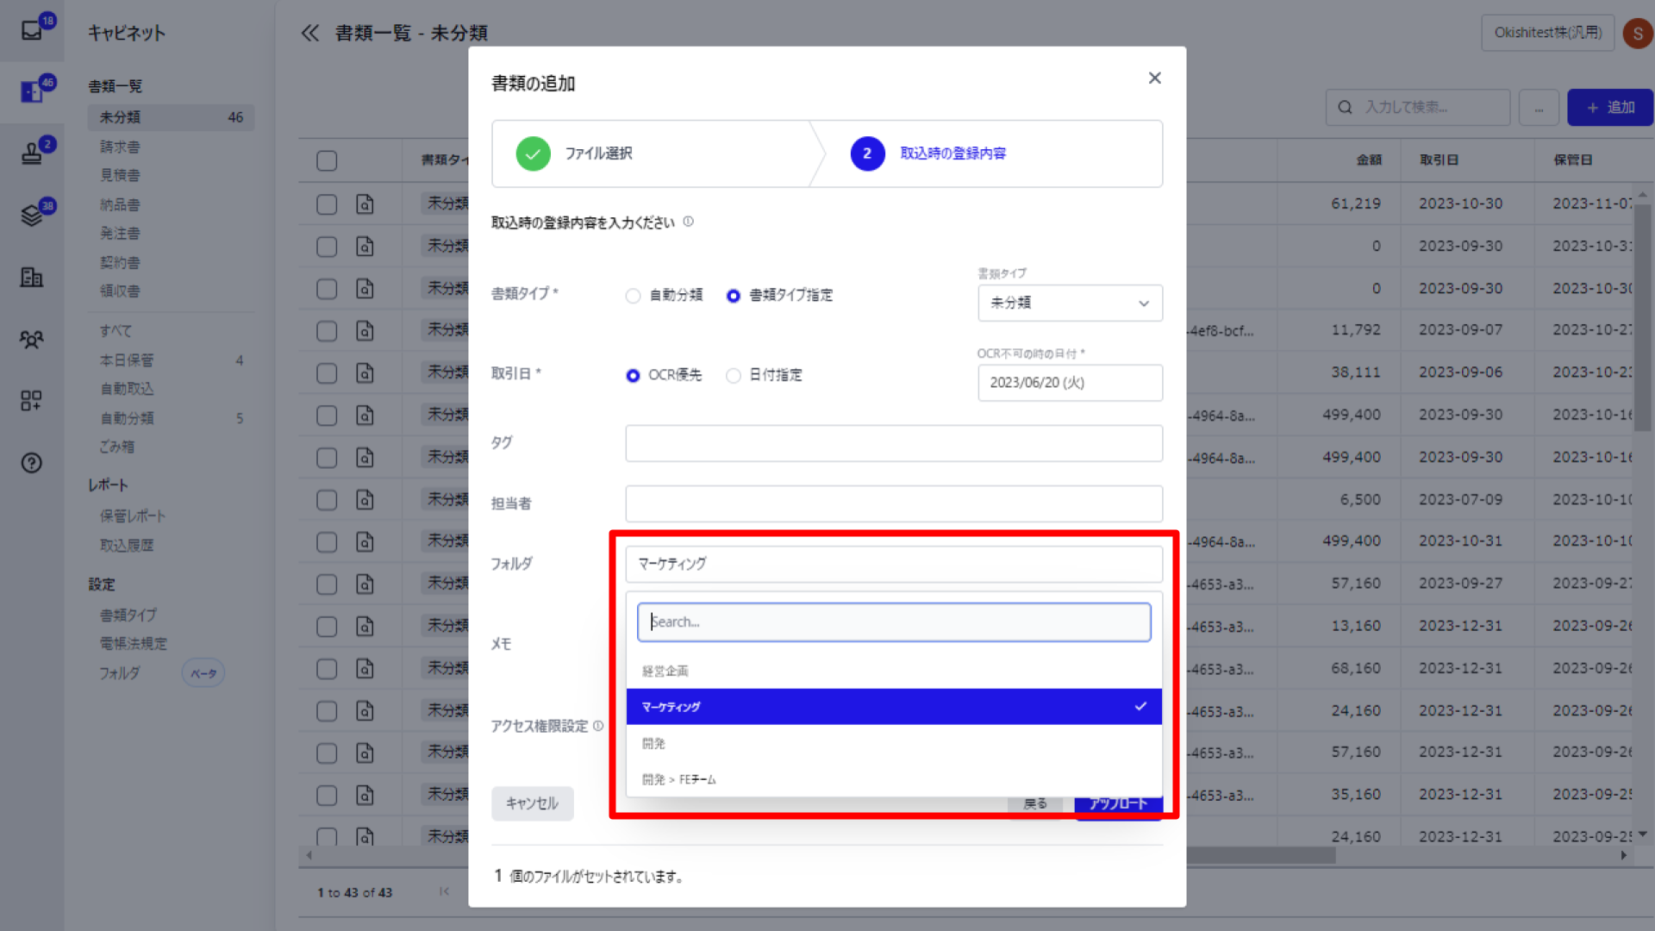This screenshot has height=931, width=1655.
Task: Select the 書類タイプ指定 radio button
Action: point(734,296)
